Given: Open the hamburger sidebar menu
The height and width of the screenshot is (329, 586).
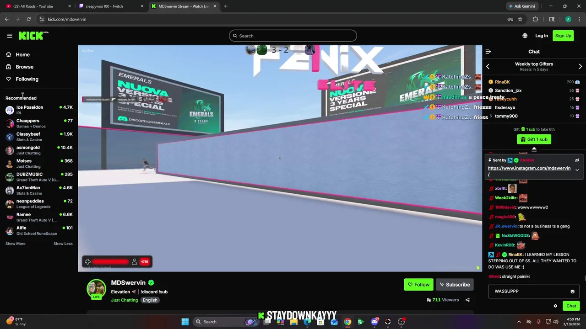Looking at the screenshot, I should (10, 36).
